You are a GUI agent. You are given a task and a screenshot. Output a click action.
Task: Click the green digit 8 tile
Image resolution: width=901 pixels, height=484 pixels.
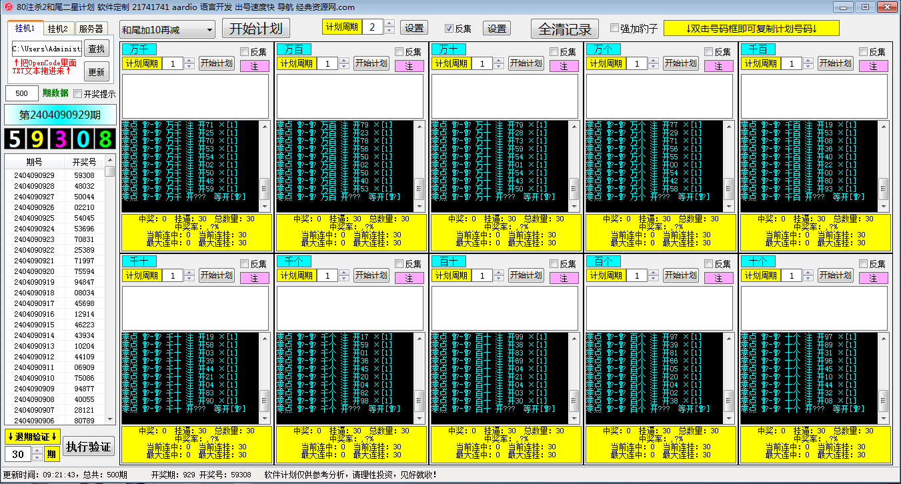105,139
